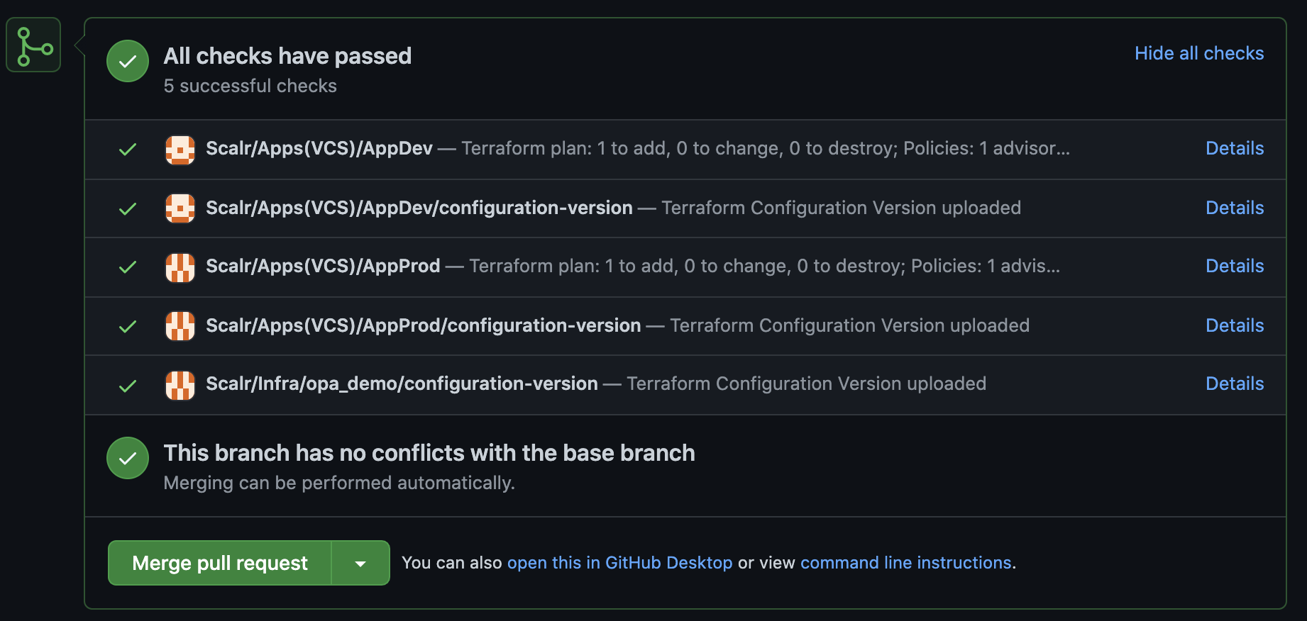
Task: Click success checkmark on AppDev/configuration-version row
Action: [128, 208]
